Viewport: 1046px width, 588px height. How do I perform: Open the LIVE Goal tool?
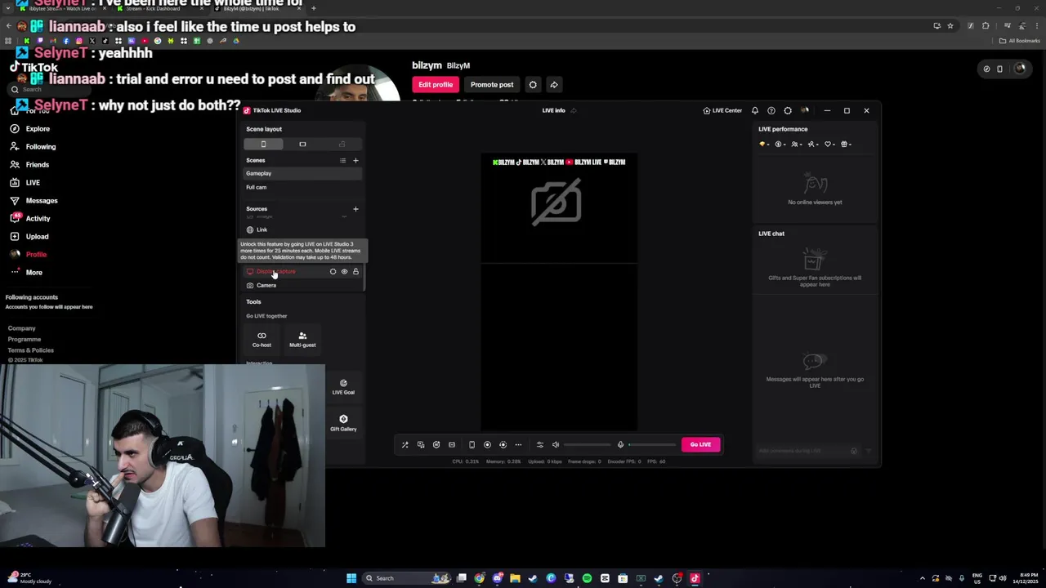(343, 386)
